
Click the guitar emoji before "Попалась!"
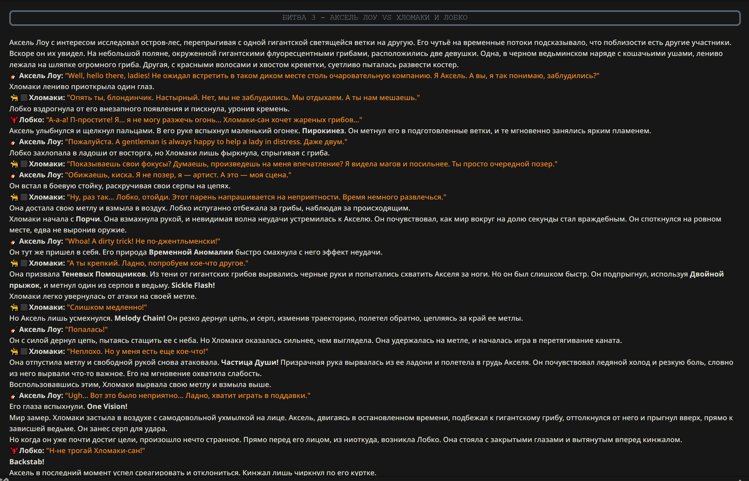13,330
